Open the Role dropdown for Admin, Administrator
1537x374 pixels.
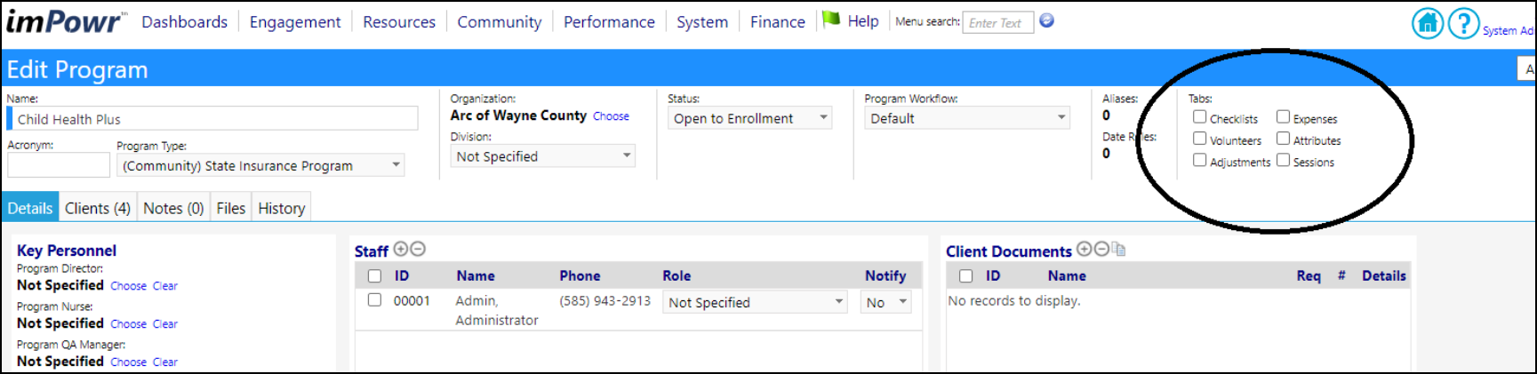755,302
